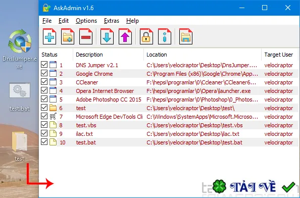Image resolution: width=300 pixels, height=198 pixels.
Task: Click velociraptor target user in CCleaner row
Action: [x=279, y=82]
